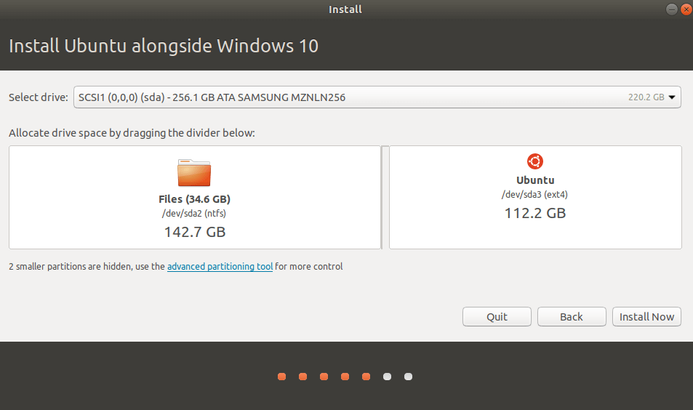Click the Install Now button
693x410 pixels.
pyautogui.click(x=646, y=317)
